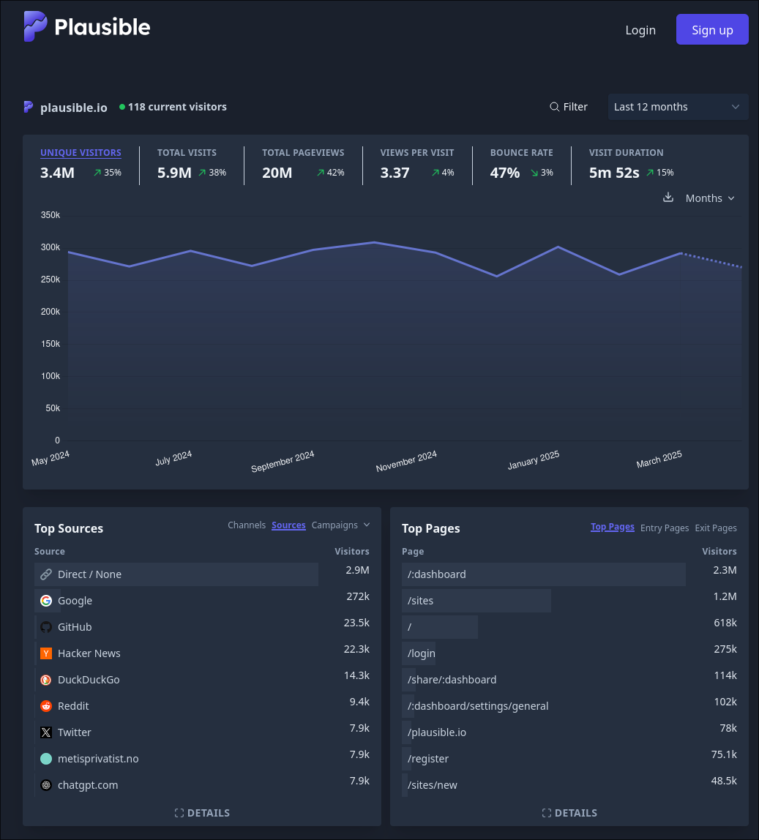Screen dimensions: 759x840
Task: Click the green current visitors indicator dot
Action: tap(122, 107)
